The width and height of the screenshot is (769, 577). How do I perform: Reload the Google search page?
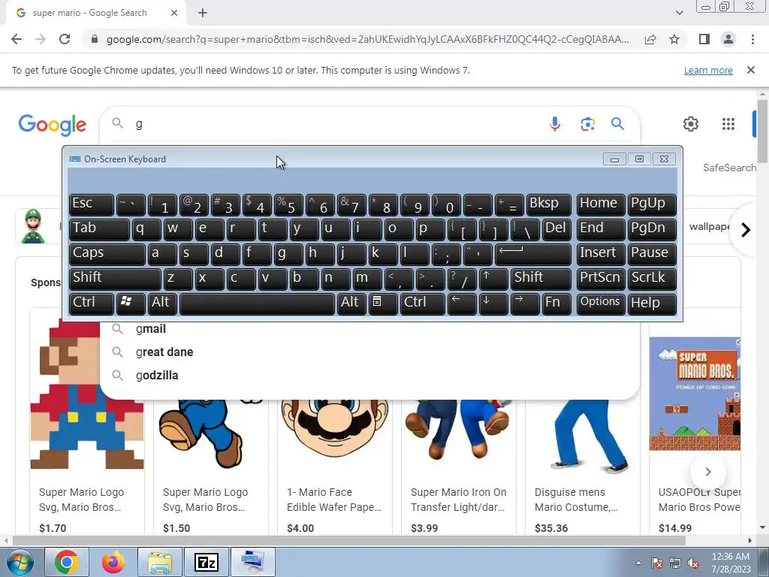click(65, 39)
